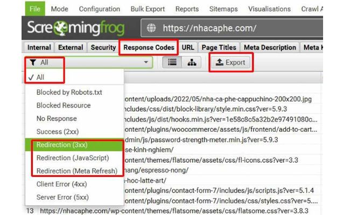Click the list view icon
350x215 pixels.
(x=172, y=62)
